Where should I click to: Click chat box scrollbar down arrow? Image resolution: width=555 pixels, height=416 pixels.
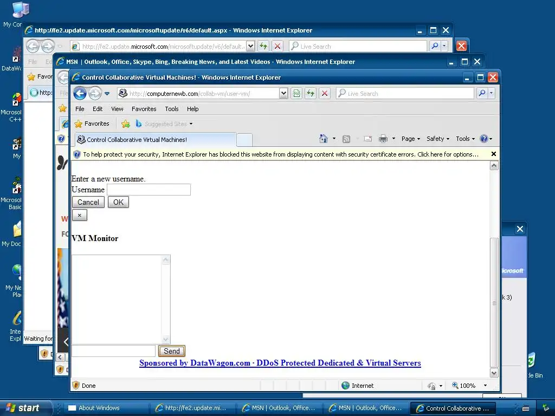pos(166,339)
